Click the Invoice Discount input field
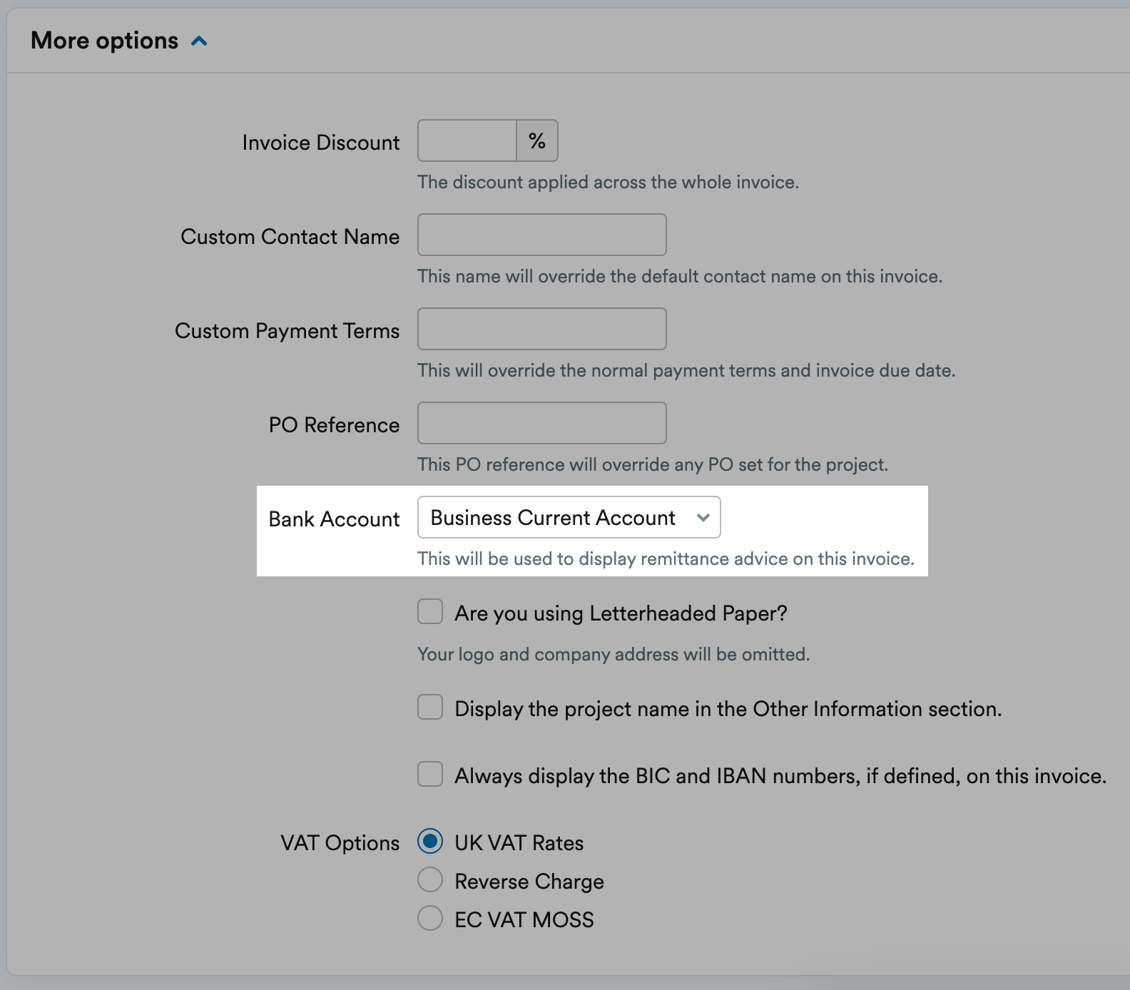Viewport: 1130px width, 990px height. click(x=465, y=140)
